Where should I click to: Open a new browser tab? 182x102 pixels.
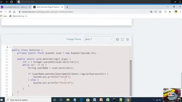[x=67, y=7]
